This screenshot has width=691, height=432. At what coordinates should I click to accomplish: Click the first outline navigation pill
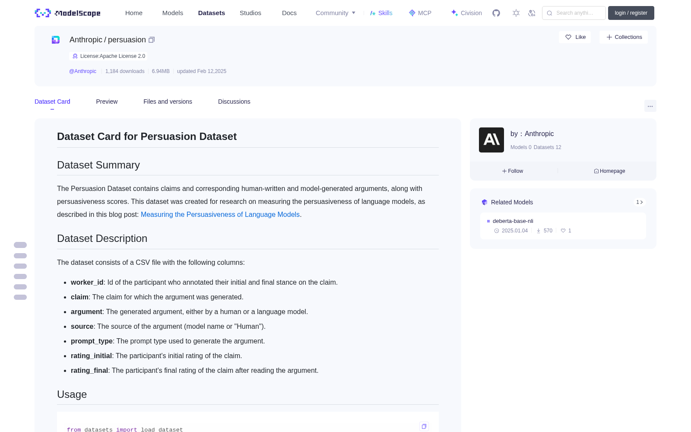pyautogui.click(x=20, y=245)
